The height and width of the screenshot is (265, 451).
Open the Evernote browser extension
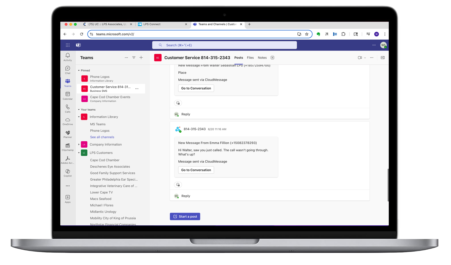tap(318, 34)
